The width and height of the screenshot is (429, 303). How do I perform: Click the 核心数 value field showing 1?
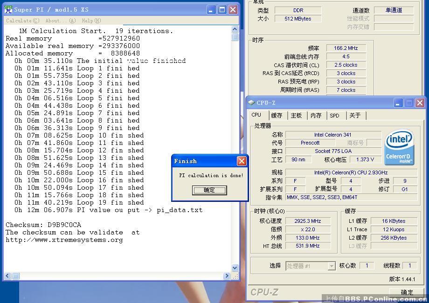click(367, 266)
